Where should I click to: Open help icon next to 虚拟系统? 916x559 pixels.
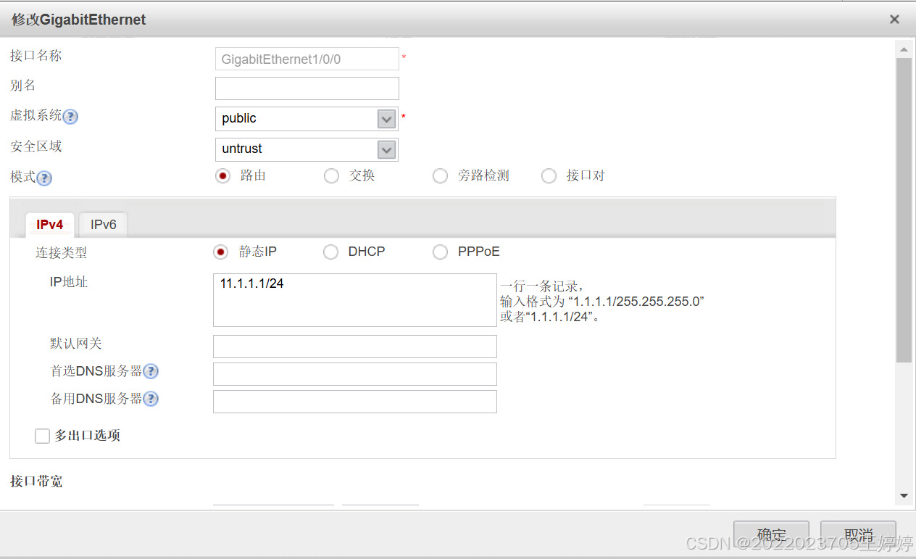click(70, 117)
